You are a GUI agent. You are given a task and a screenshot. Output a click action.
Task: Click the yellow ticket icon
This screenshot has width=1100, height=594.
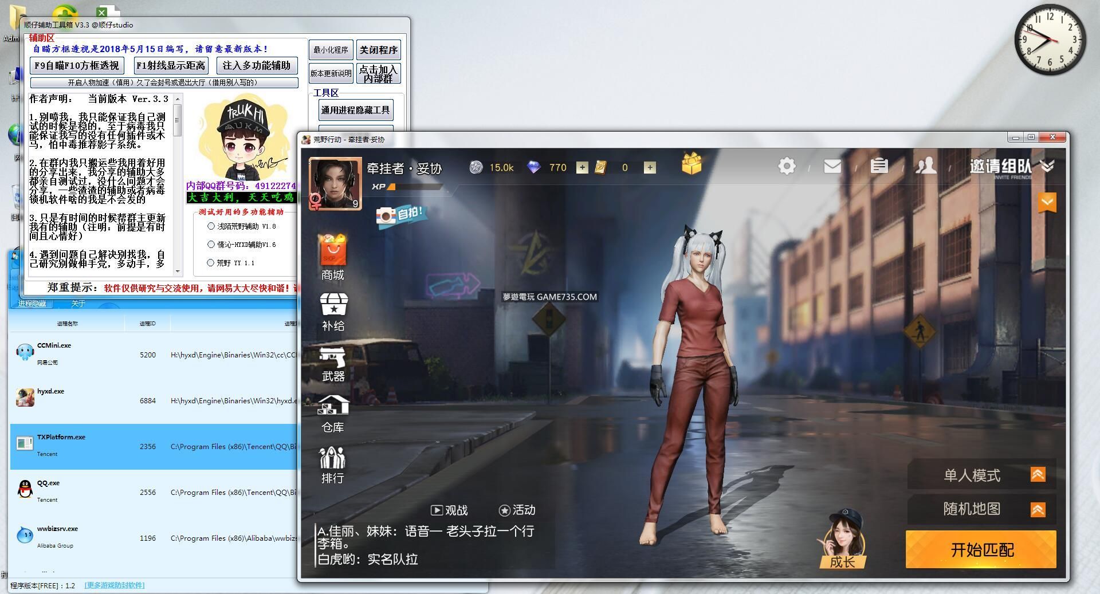[600, 167]
